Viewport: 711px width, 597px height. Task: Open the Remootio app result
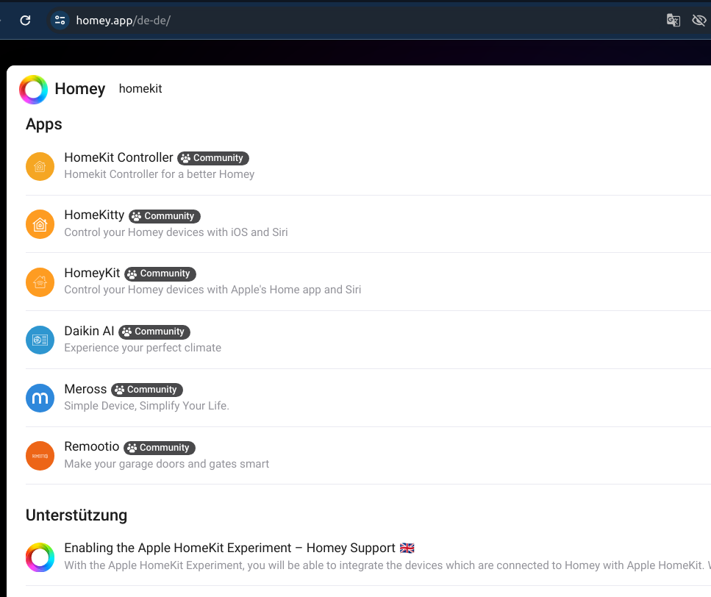point(368,456)
